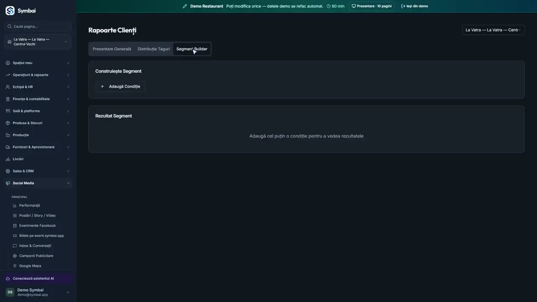This screenshot has height=302, width=537.
Task: Click the Adaugă Condiție button
Action: [120, 86]
